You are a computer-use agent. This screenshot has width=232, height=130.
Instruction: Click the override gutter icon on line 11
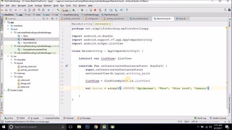point(66,66)
